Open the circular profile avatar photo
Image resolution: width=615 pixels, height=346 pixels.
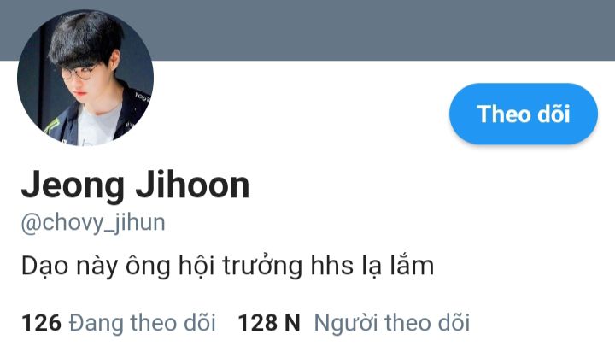click(x=85, y=78)
